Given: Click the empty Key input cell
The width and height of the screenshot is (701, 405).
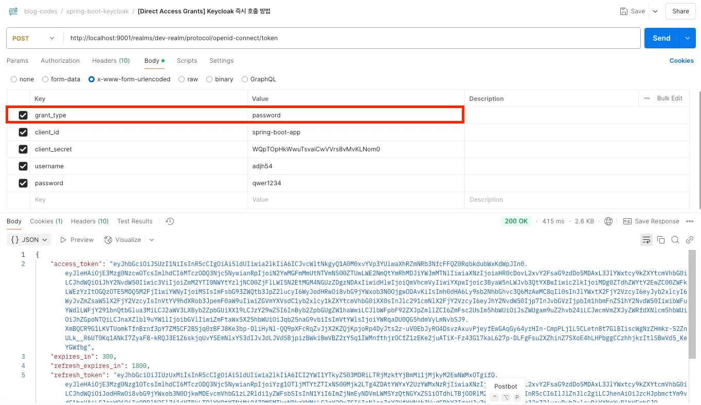Looking at the screenshot, I should [x=138, y=200].
